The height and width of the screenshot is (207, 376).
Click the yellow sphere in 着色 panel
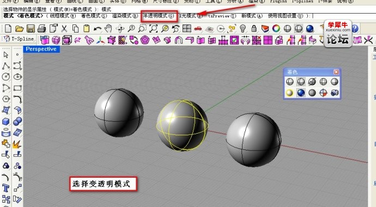pyautogui.click(x=290, y=92)
